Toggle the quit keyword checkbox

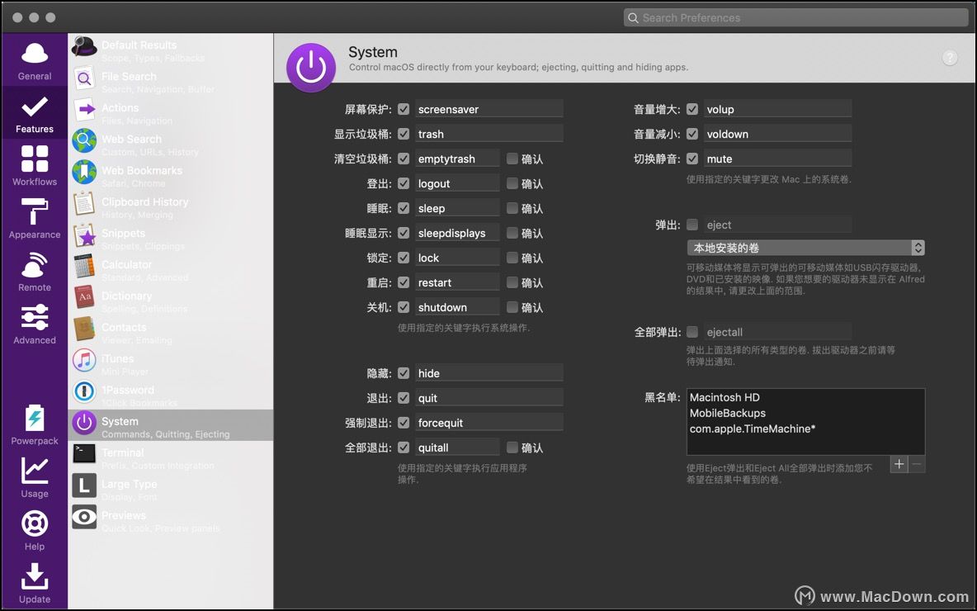(404, 398)
